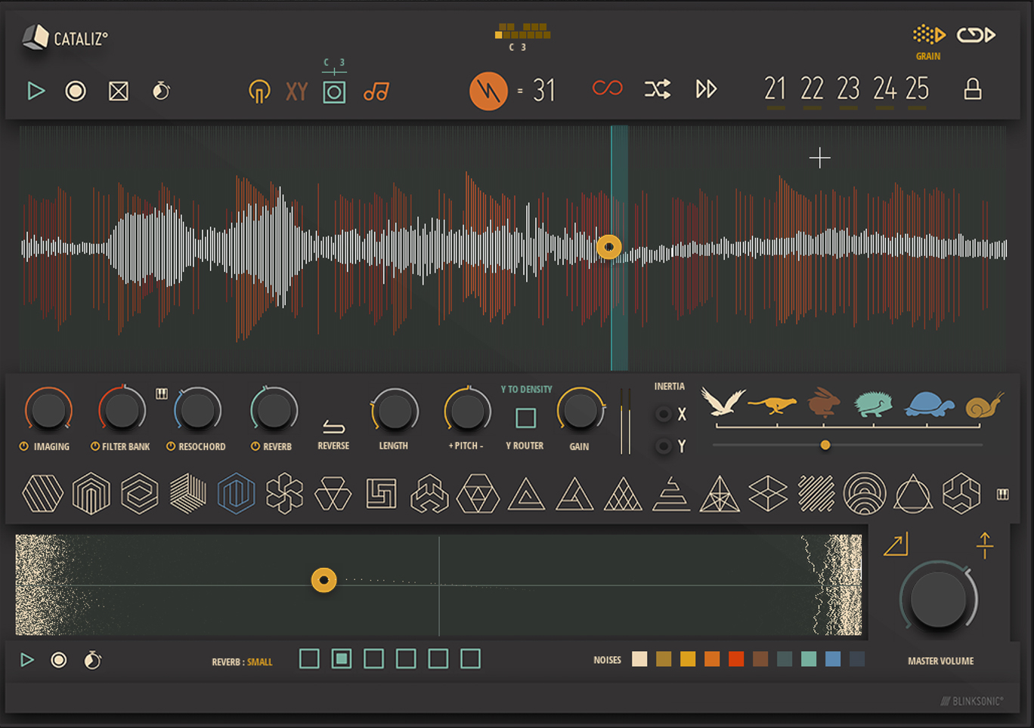
Task: Select the cheetah inertia speed icon
Action: (772, 405)
